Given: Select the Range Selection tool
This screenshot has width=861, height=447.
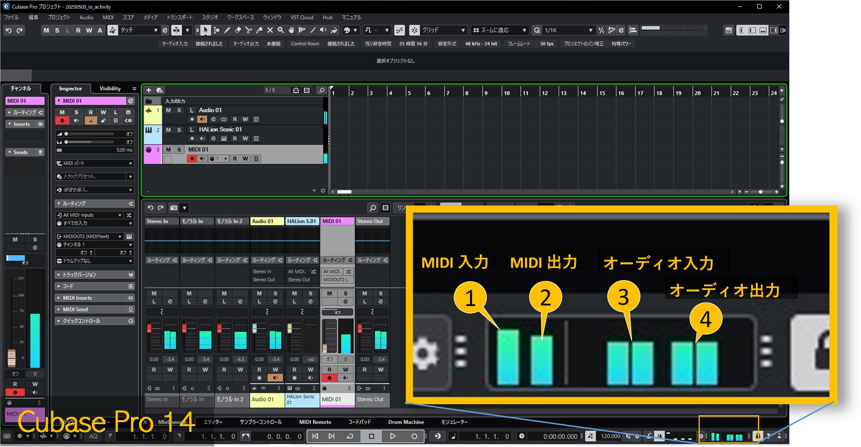Looking at the screenshot, I should [216, 31].
